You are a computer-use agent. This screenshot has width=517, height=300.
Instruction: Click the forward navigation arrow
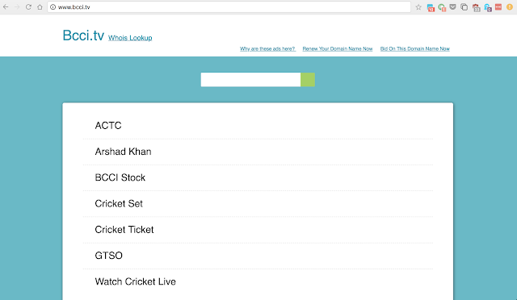(x=17, y=7)
